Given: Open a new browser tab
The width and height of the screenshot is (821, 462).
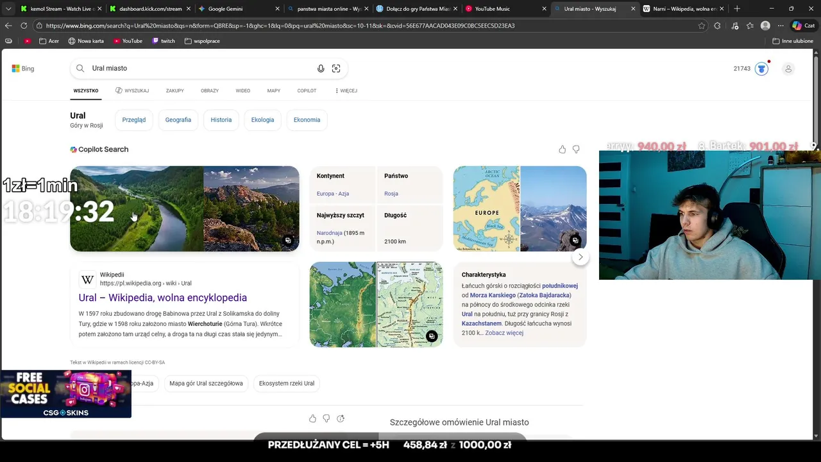Looking at the screenshot, I should click(x=737, y=9).
